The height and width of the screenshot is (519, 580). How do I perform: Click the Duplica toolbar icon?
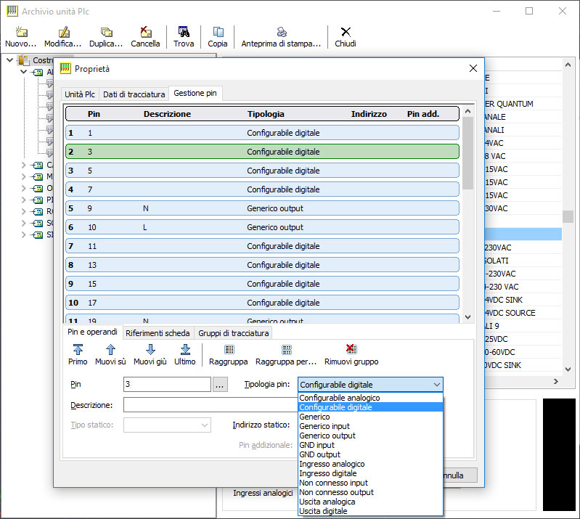click(106, 33)
